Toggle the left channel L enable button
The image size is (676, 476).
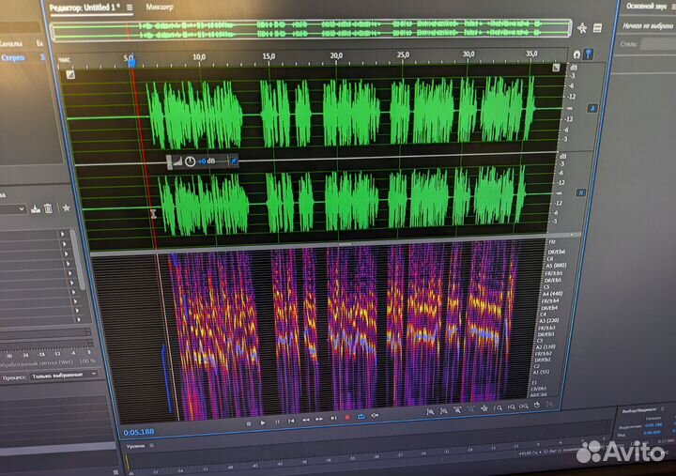click(592, 109)
